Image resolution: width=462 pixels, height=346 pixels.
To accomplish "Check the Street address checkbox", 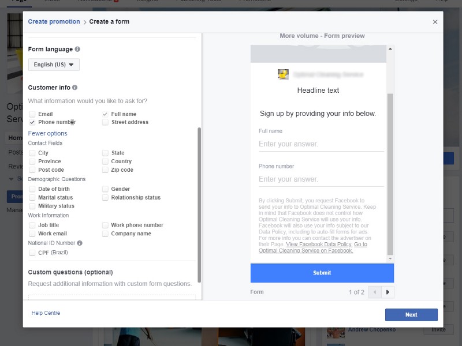I will [105, 122].
